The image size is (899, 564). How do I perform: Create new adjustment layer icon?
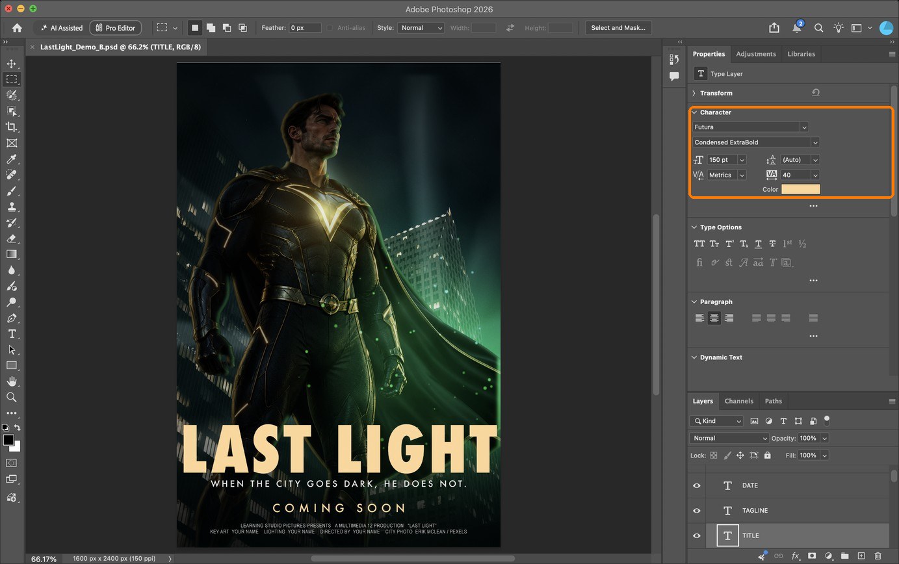point(829,556)
